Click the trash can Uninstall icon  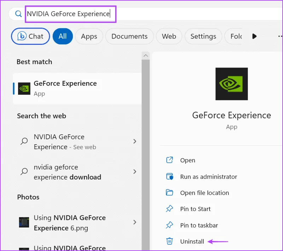click(169, 241)
